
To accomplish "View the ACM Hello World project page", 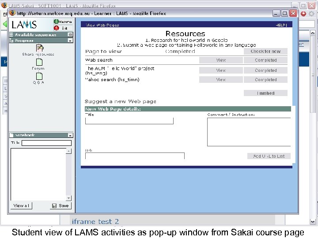I will coord(221,70).
